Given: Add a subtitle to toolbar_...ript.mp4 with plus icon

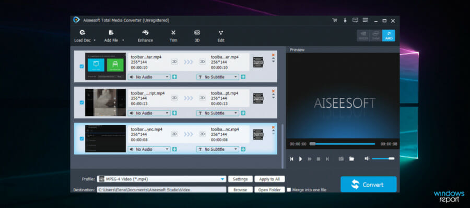Looking at the screenshot, I should click(x=243, y=113).
